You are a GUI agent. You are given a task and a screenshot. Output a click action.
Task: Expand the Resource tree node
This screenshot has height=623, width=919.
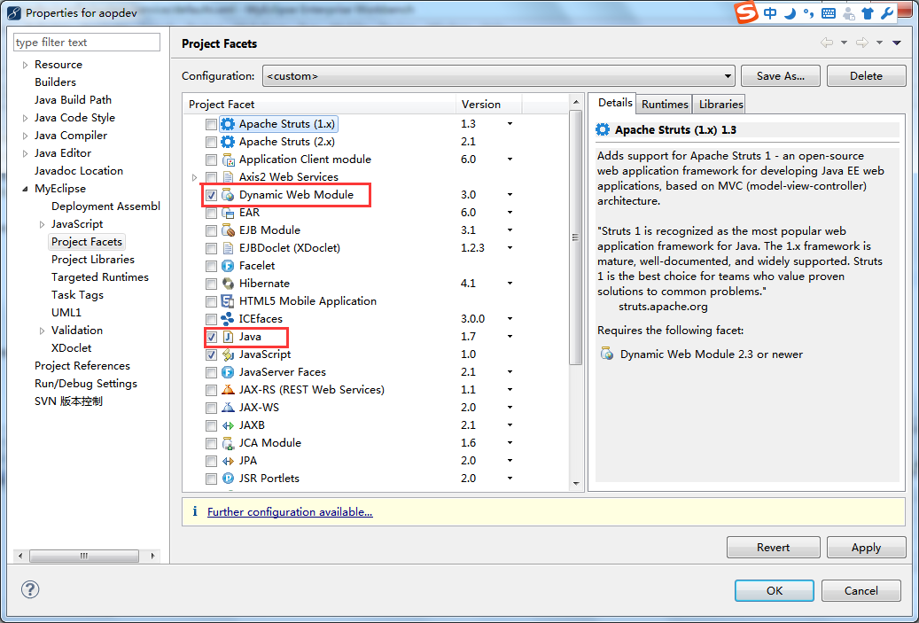(x=25, y=65)
